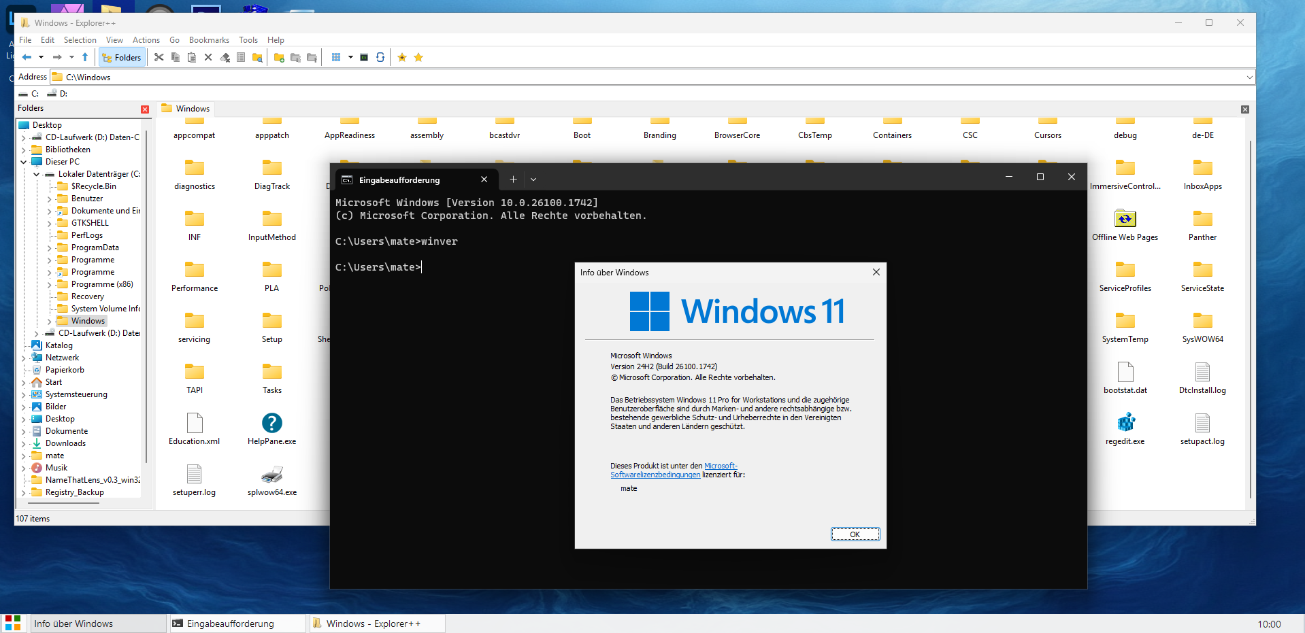Open forward history dropdown arrow
This screenshot has height=633, width=1305.
coord(71,58)
